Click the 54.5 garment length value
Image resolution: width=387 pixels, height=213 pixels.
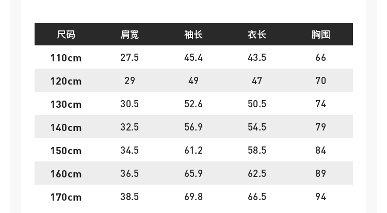(x=257, y=127)
